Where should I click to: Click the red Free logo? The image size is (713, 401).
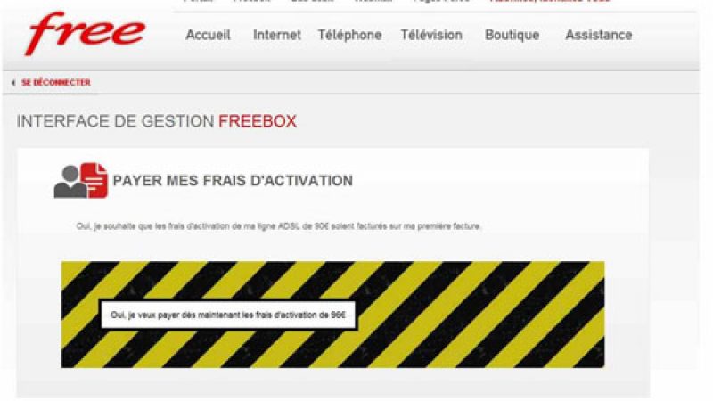[x=85, y=33]
